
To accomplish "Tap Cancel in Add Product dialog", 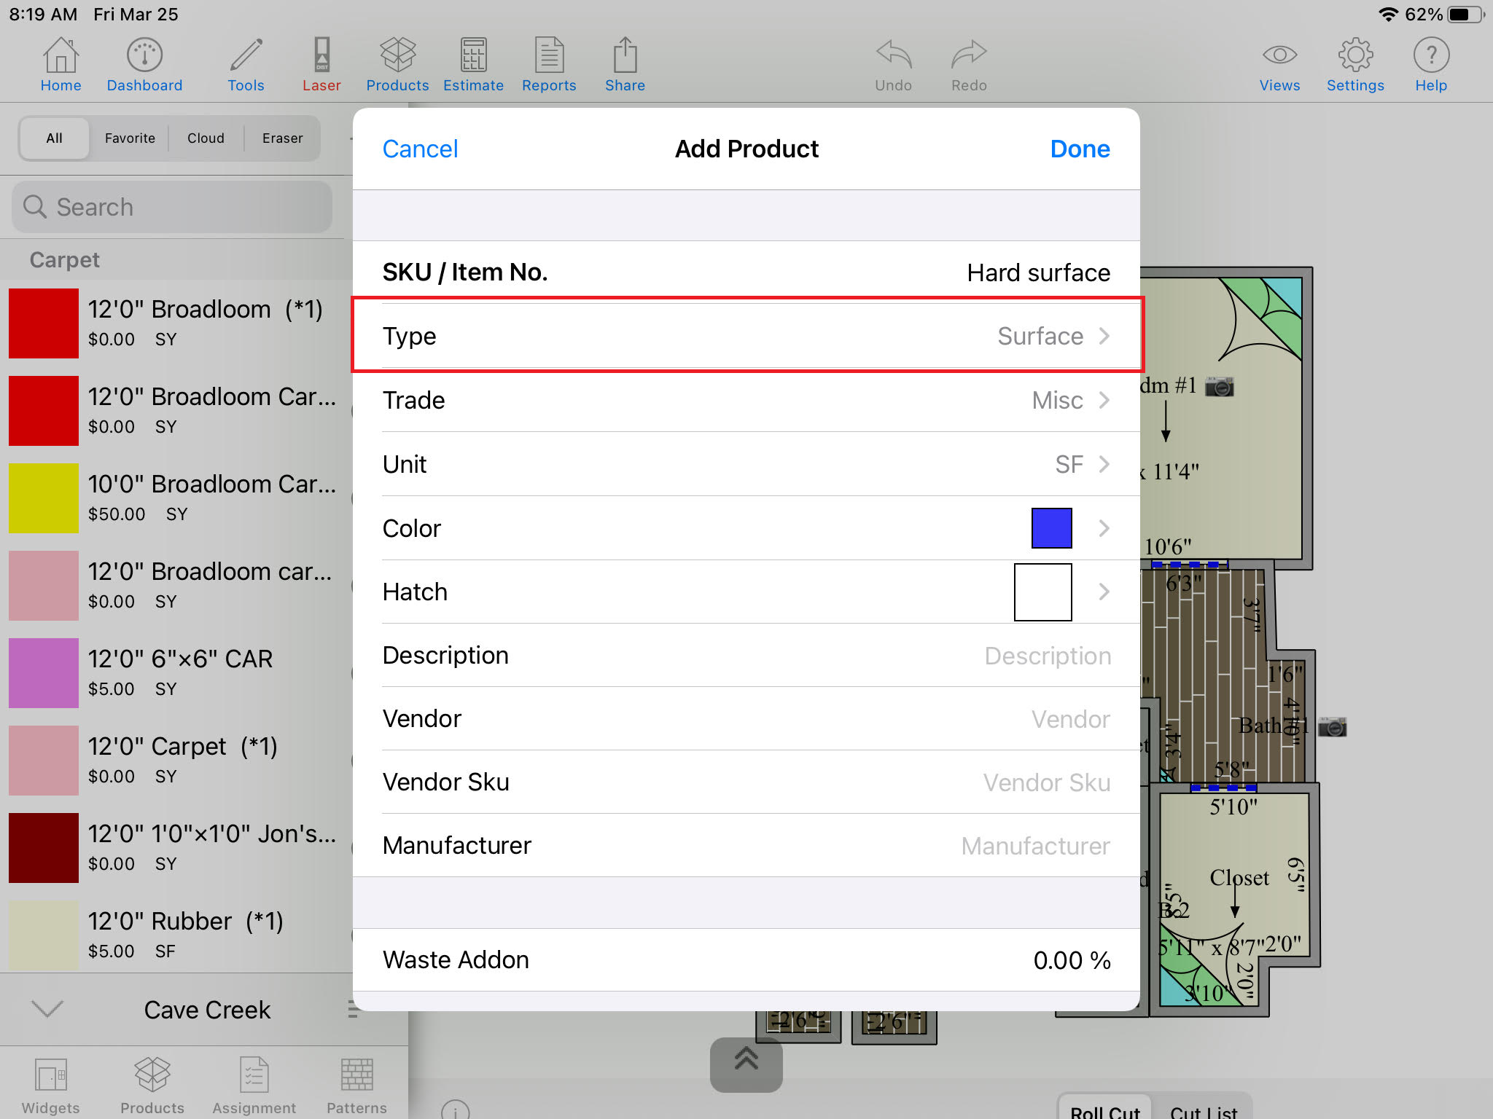I will click(x=420, y=149).
